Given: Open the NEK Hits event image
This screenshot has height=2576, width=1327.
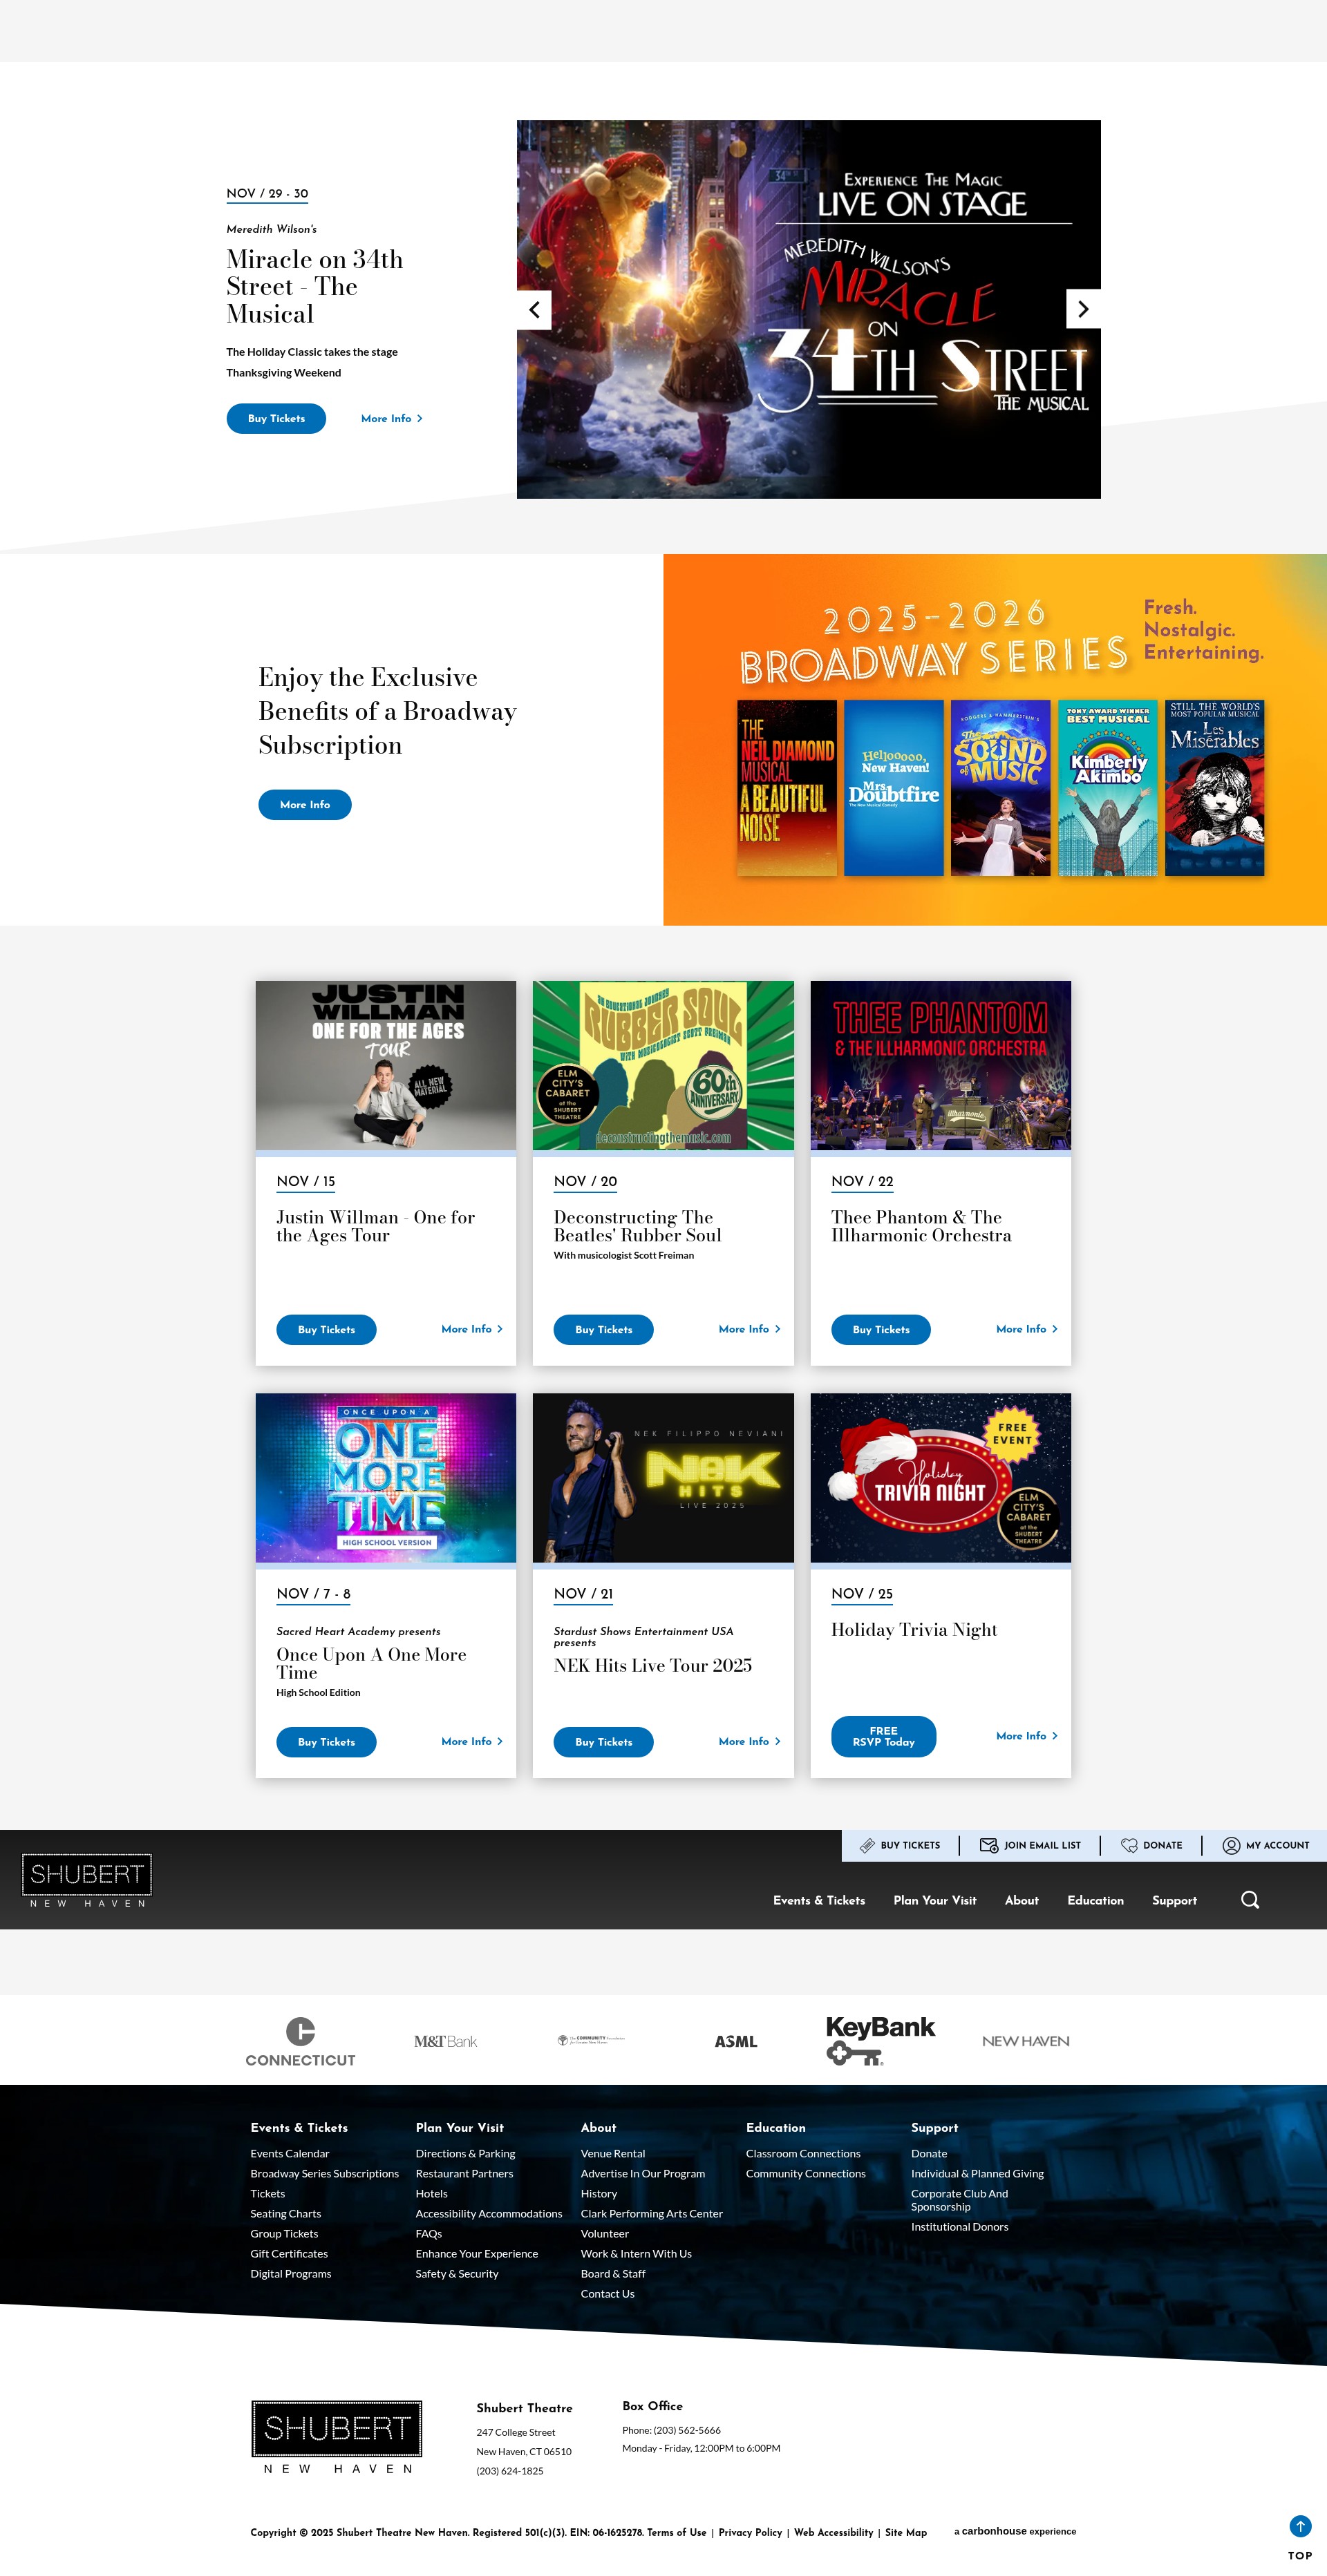Looking at the screenshot, I should (663, 1477).
